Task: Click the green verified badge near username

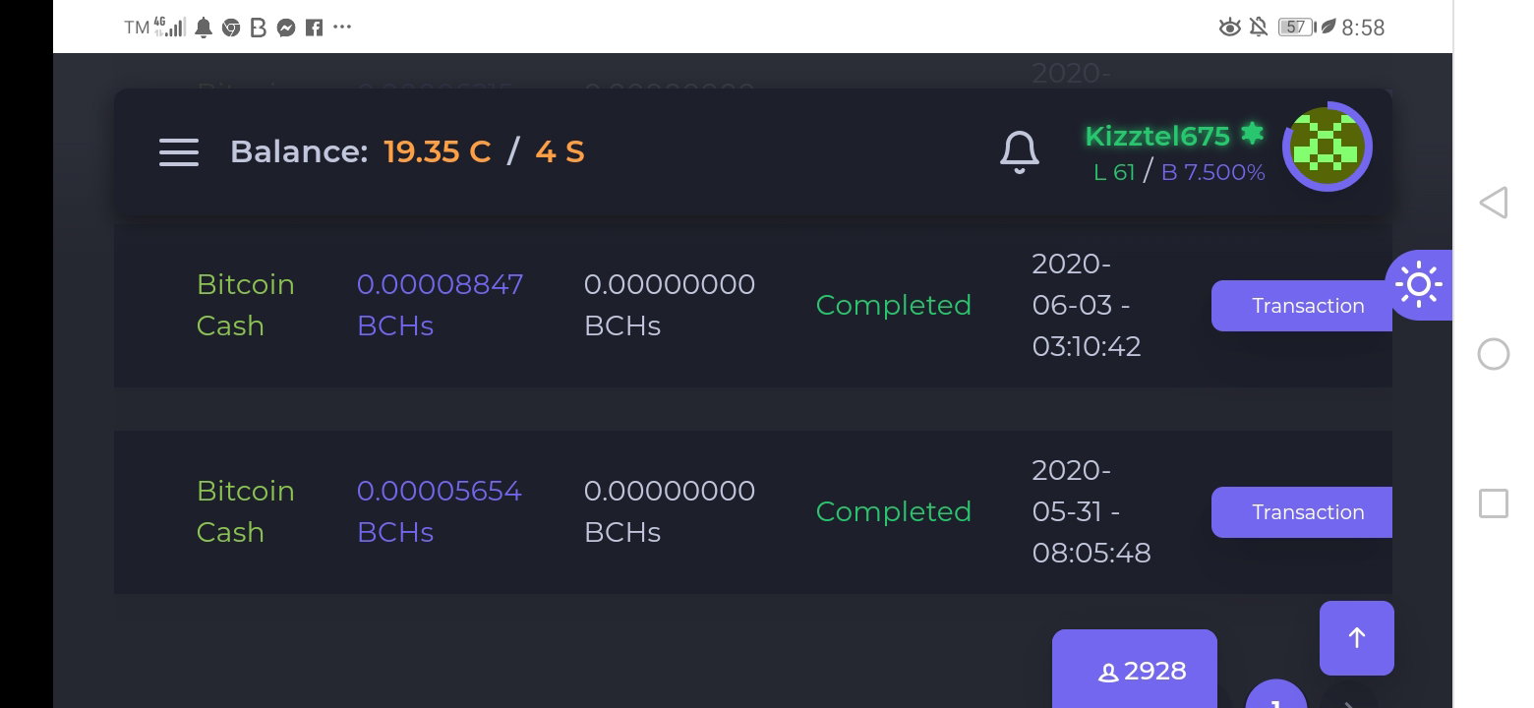Action: click(1252, 133)
